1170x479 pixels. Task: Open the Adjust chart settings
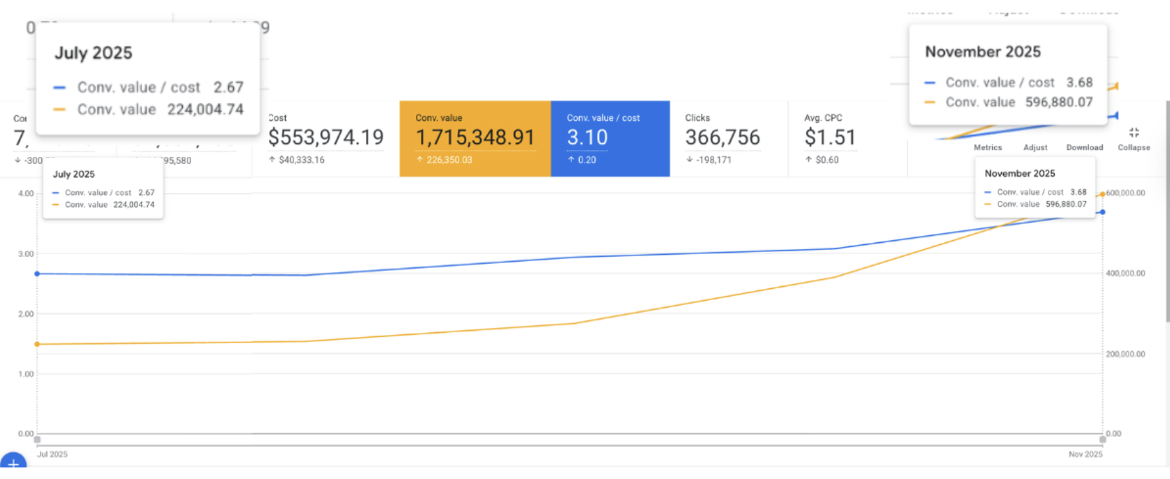pos(1035,147)
